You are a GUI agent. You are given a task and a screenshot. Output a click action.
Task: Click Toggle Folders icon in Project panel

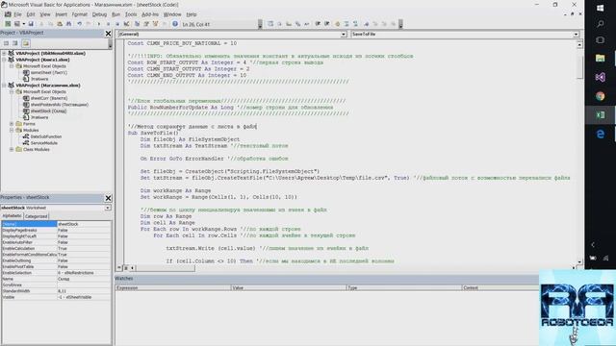(26, 43)
